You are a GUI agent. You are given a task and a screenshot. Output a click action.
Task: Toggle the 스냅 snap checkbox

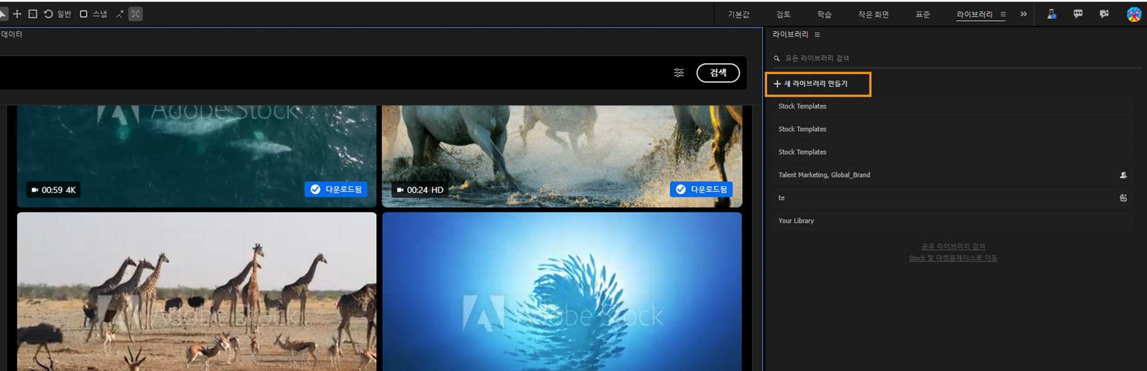coord(84,14)
